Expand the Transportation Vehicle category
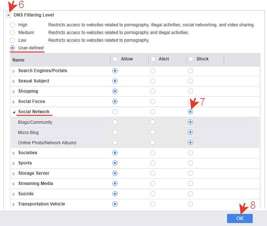Screen dimensions: 267x226 (x=14, y=204)
